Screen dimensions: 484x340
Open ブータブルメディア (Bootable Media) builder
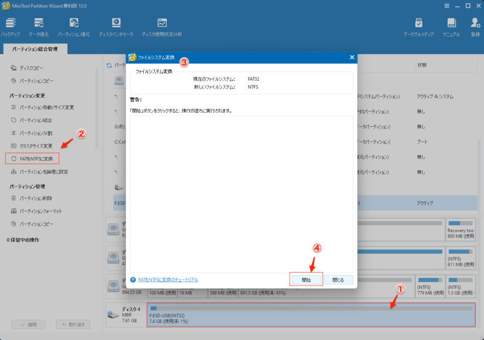[x=418, y=27]
